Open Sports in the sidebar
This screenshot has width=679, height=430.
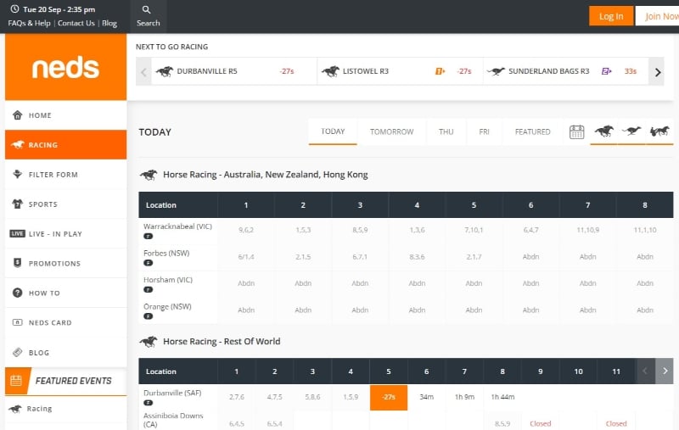click(66, 204)
